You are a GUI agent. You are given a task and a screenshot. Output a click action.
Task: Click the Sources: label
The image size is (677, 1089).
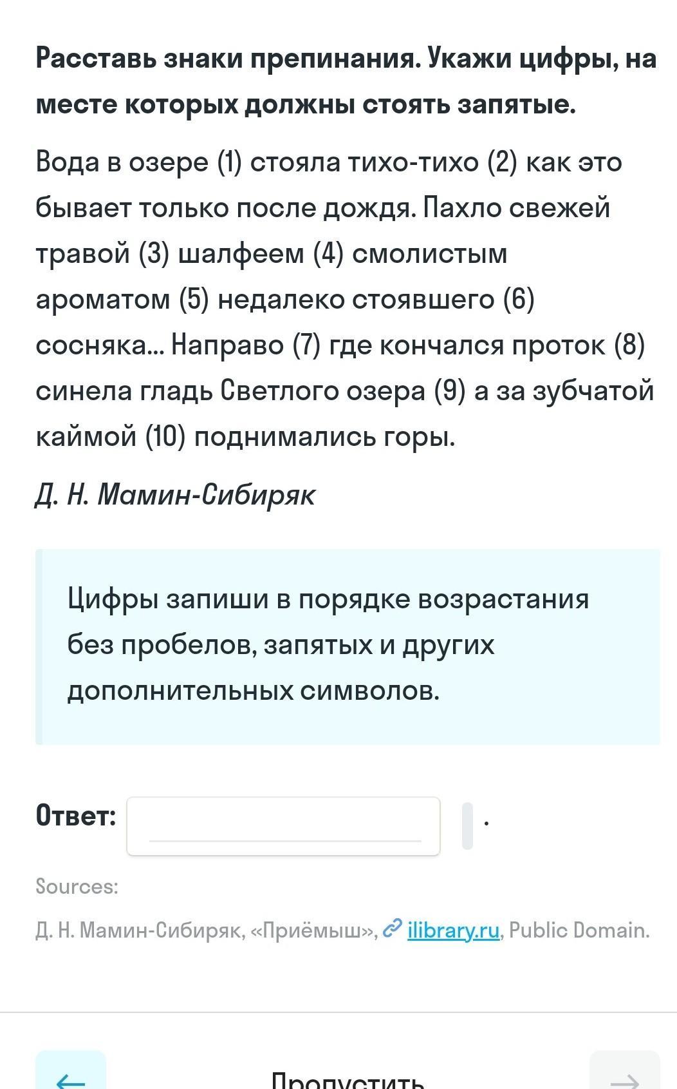77,887
